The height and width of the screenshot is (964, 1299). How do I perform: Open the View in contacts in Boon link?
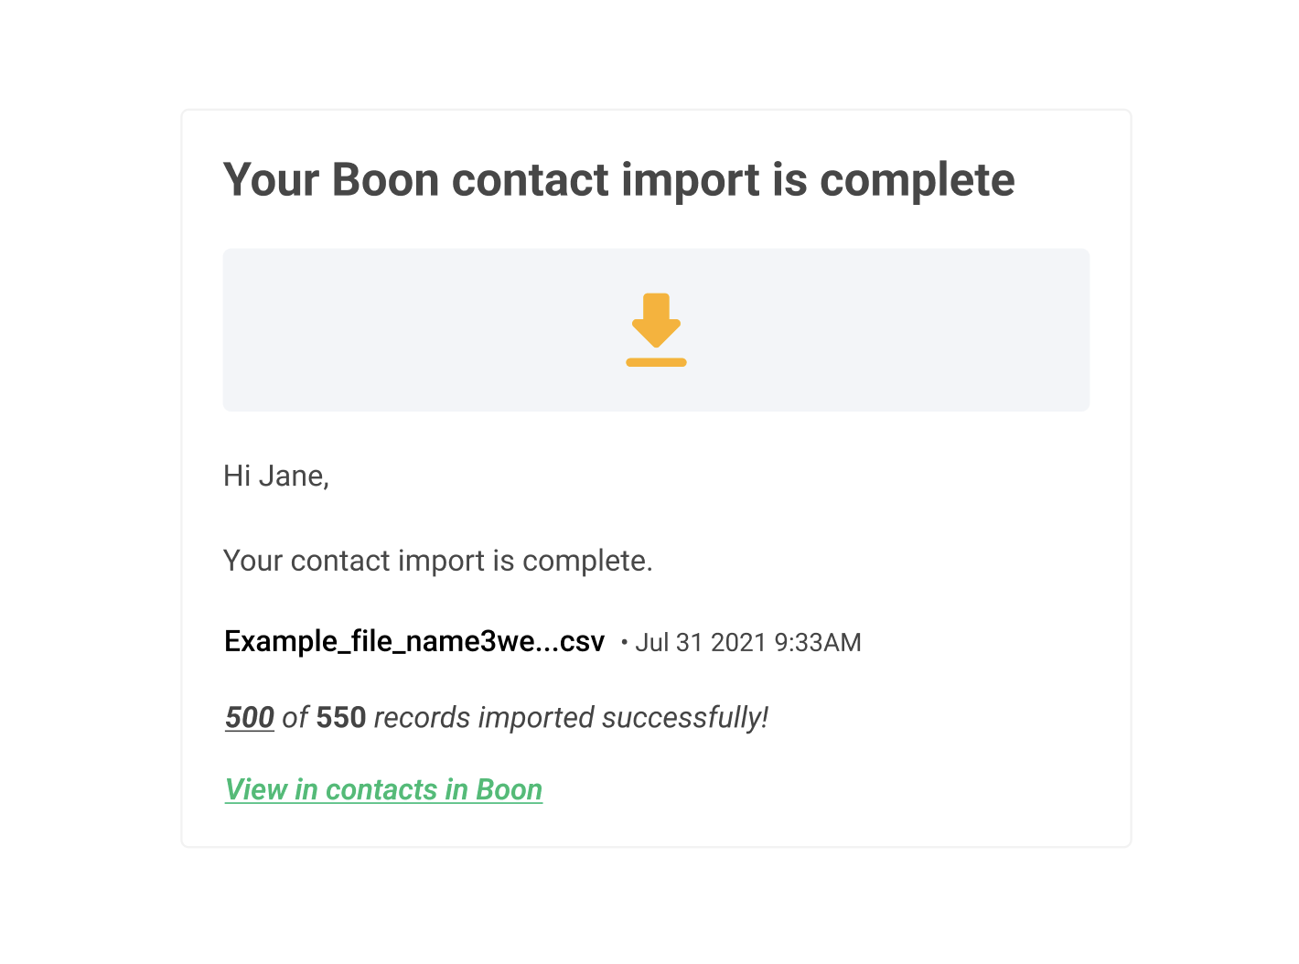coord(383,789)
